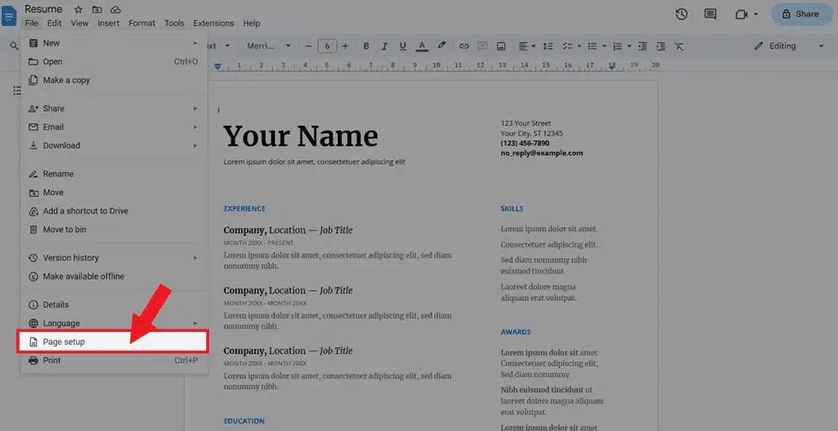Expand the Download submenu
Viewport: 838px width, 431px height.
click(x=114, y=145)
